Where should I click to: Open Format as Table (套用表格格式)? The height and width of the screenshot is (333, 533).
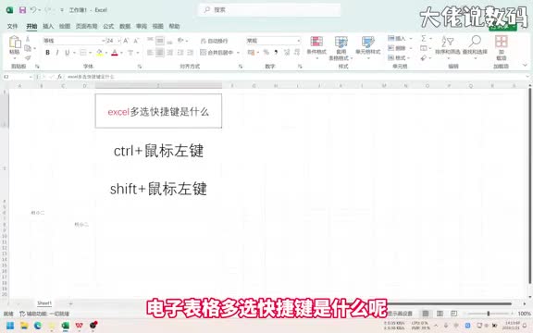pyautogui.click(x=341, y=48)
